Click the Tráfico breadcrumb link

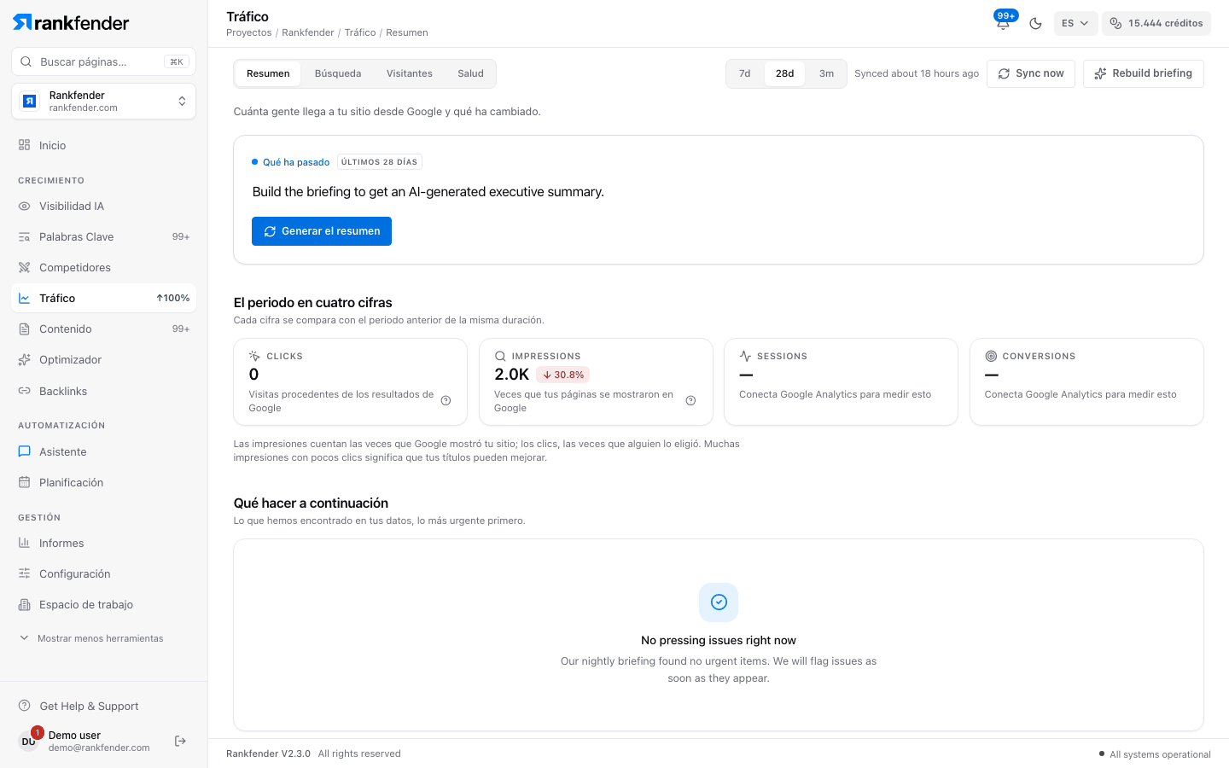(360, 32)
